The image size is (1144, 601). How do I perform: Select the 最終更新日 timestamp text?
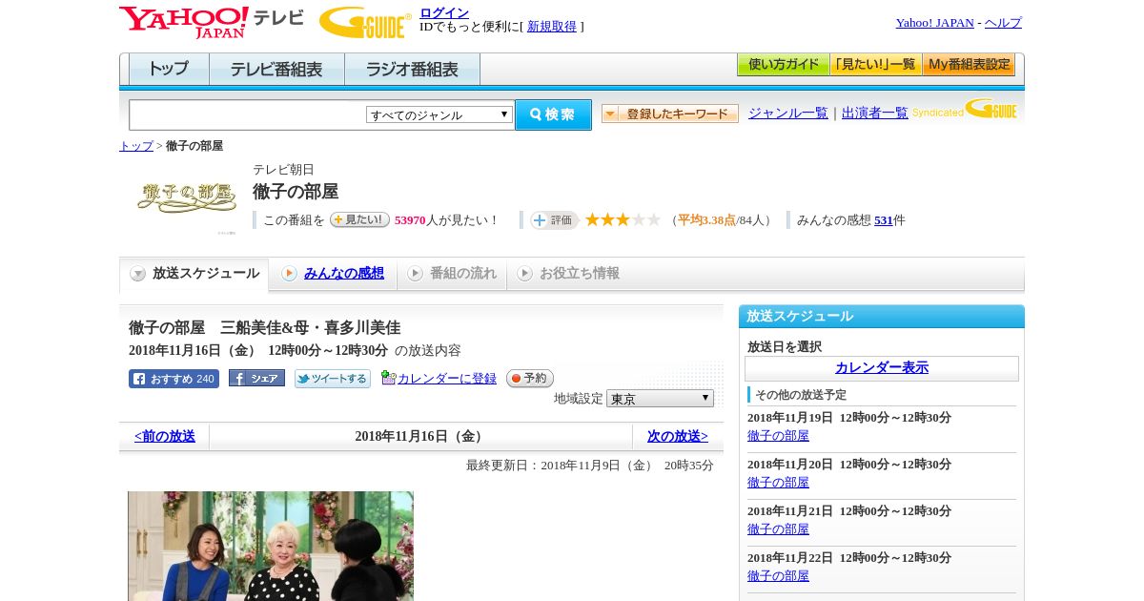[590, 466]
